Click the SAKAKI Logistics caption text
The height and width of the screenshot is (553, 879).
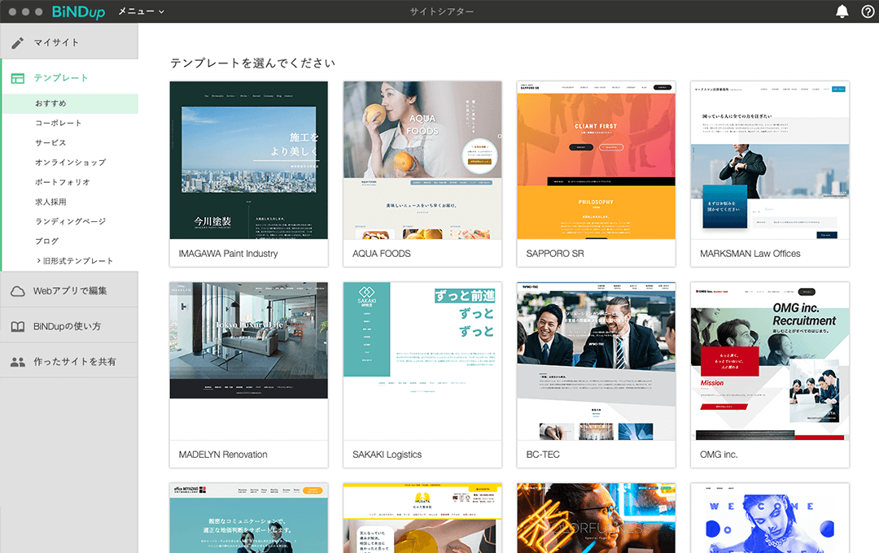(387, 455)
